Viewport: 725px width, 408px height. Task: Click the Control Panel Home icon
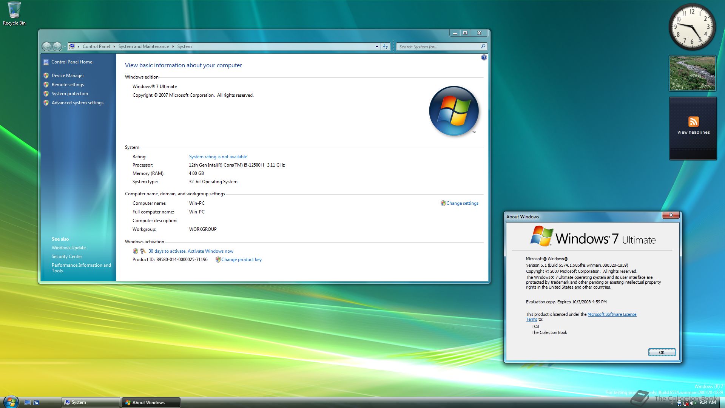pos(46,62)
